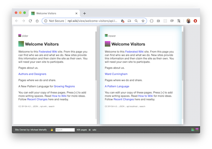Click the 'older' label above the left page
The width and height of the screenshot is (212, 149).
click(25, 36)
